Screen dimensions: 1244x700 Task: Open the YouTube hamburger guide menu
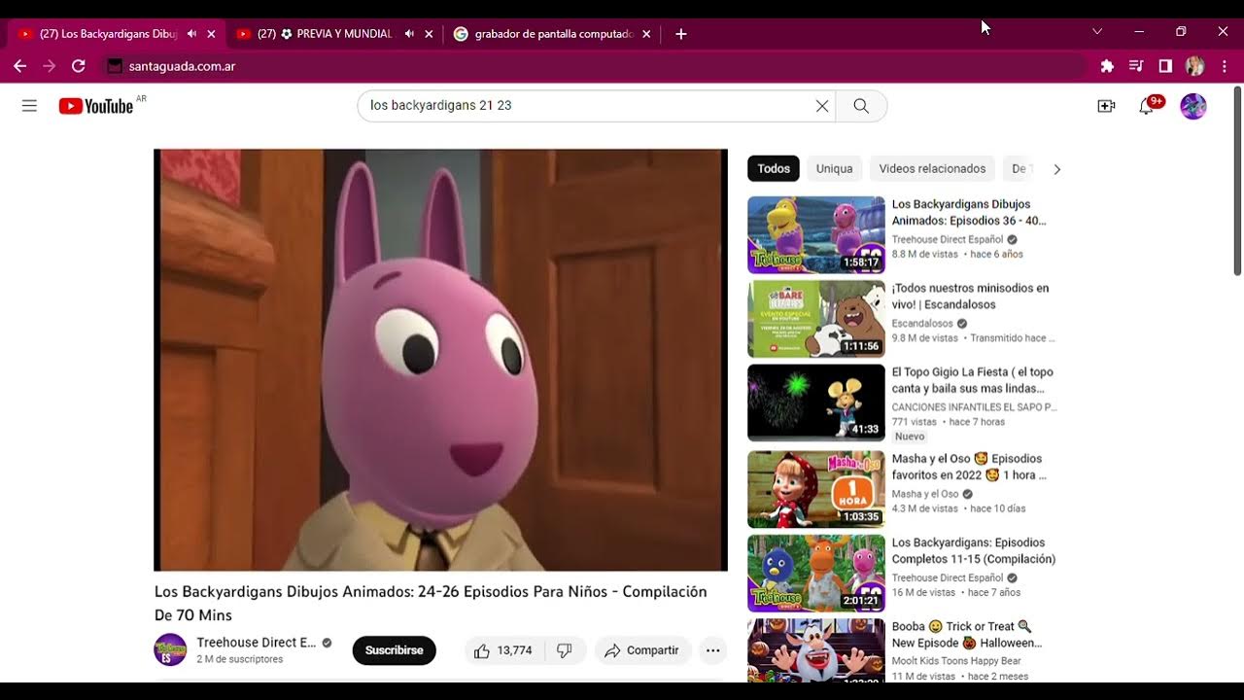coord(29,106)
